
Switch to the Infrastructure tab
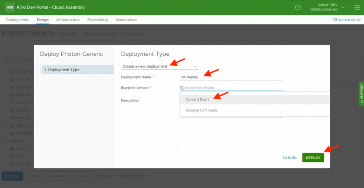click(68, 20)
